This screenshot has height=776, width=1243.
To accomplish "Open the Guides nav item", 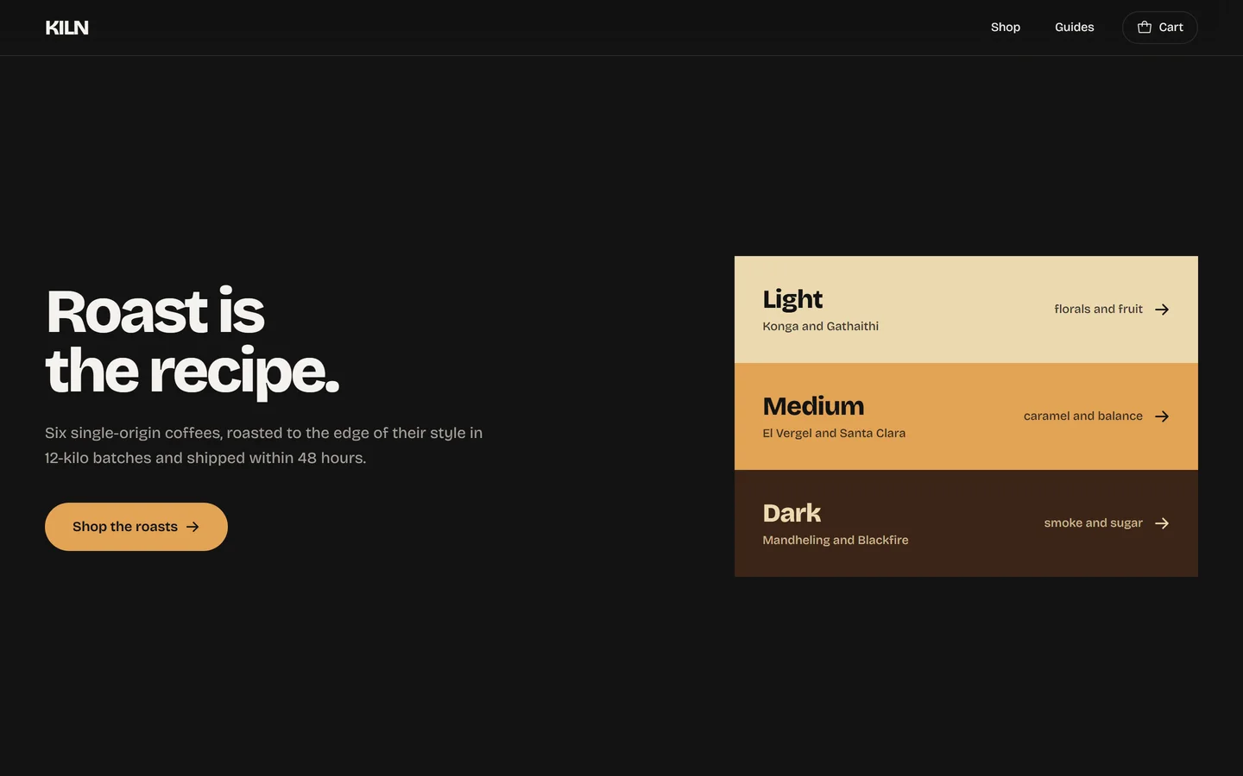I will [x=1074, y=28].
